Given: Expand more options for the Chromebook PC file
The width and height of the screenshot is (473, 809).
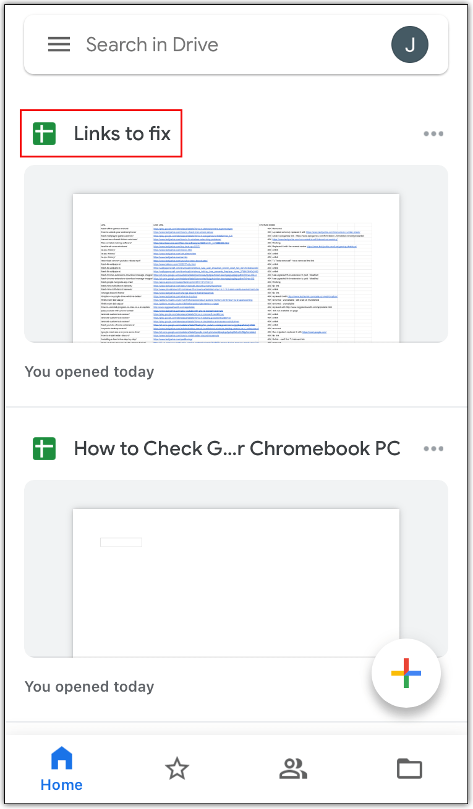Looking at the screenshot, I should pyautogui.click(x=433, y=449).
